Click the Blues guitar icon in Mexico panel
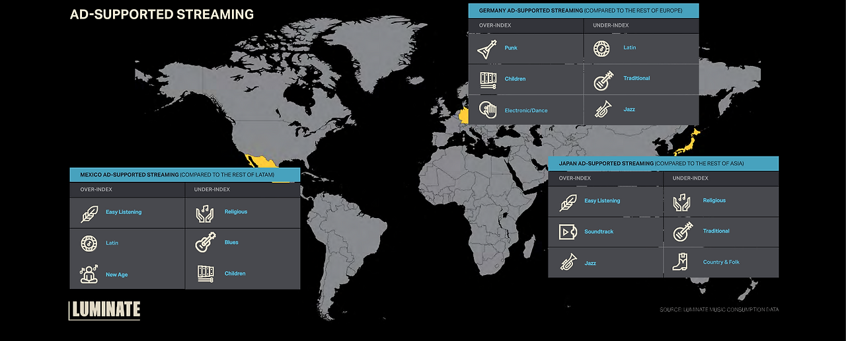 tap(205, 243)
